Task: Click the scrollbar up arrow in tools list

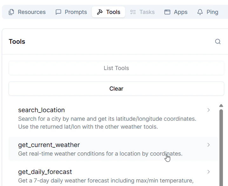Action: coord(221,106)
